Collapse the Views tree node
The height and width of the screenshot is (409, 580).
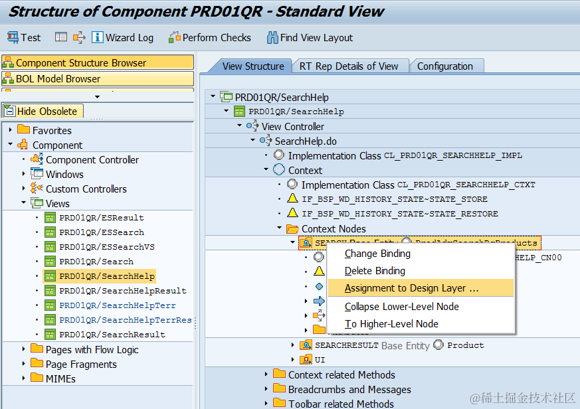point(23,203)
